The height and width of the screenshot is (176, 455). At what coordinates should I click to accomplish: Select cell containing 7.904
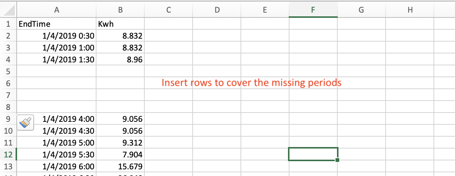point(120,154)
